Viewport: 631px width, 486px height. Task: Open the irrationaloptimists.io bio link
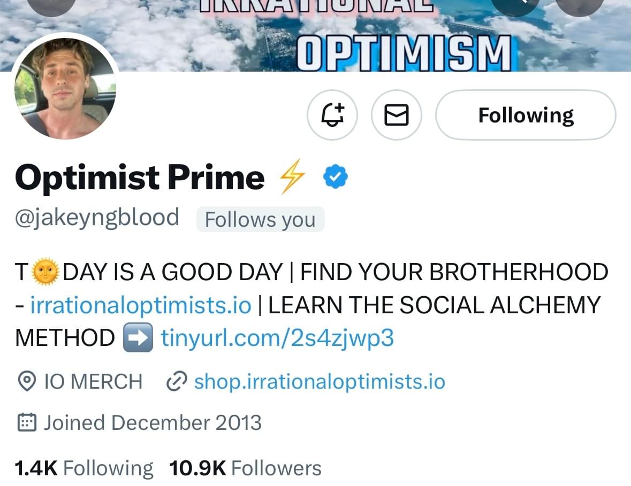coord(141,305)
